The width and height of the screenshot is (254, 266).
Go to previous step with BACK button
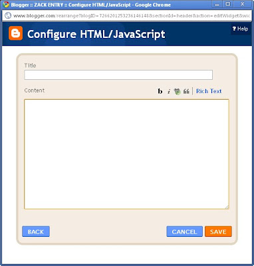(x=36, y=231)
